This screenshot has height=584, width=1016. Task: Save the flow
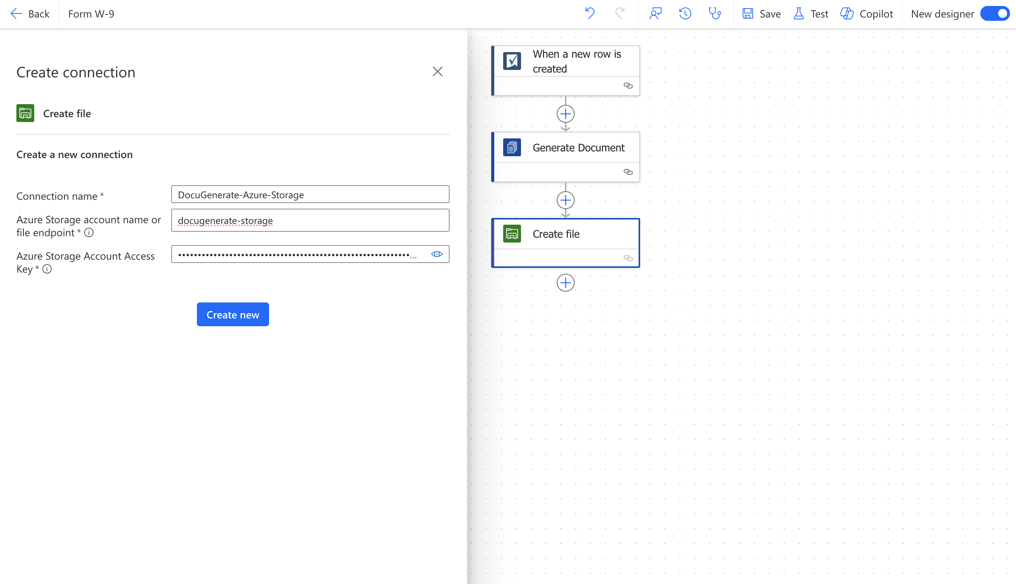(x=761, y=14)
